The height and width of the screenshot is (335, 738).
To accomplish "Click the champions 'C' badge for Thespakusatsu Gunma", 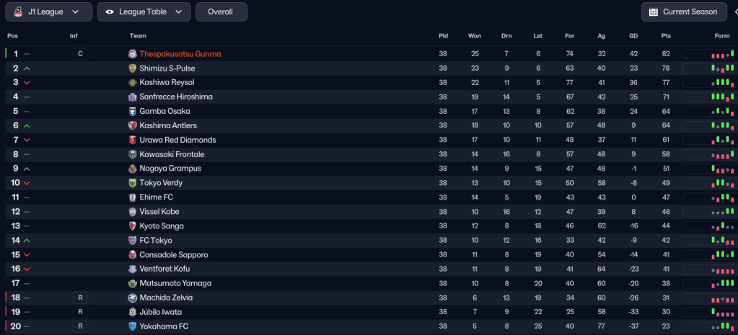I will [81, 54].
